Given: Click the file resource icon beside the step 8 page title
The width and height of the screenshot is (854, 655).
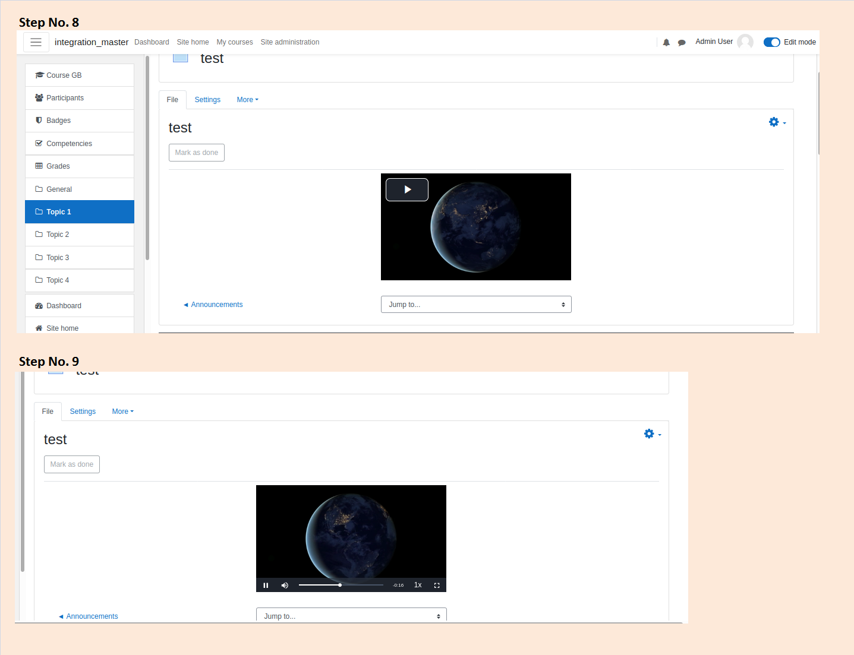Looking at the screenshot, I should point(181,58).
